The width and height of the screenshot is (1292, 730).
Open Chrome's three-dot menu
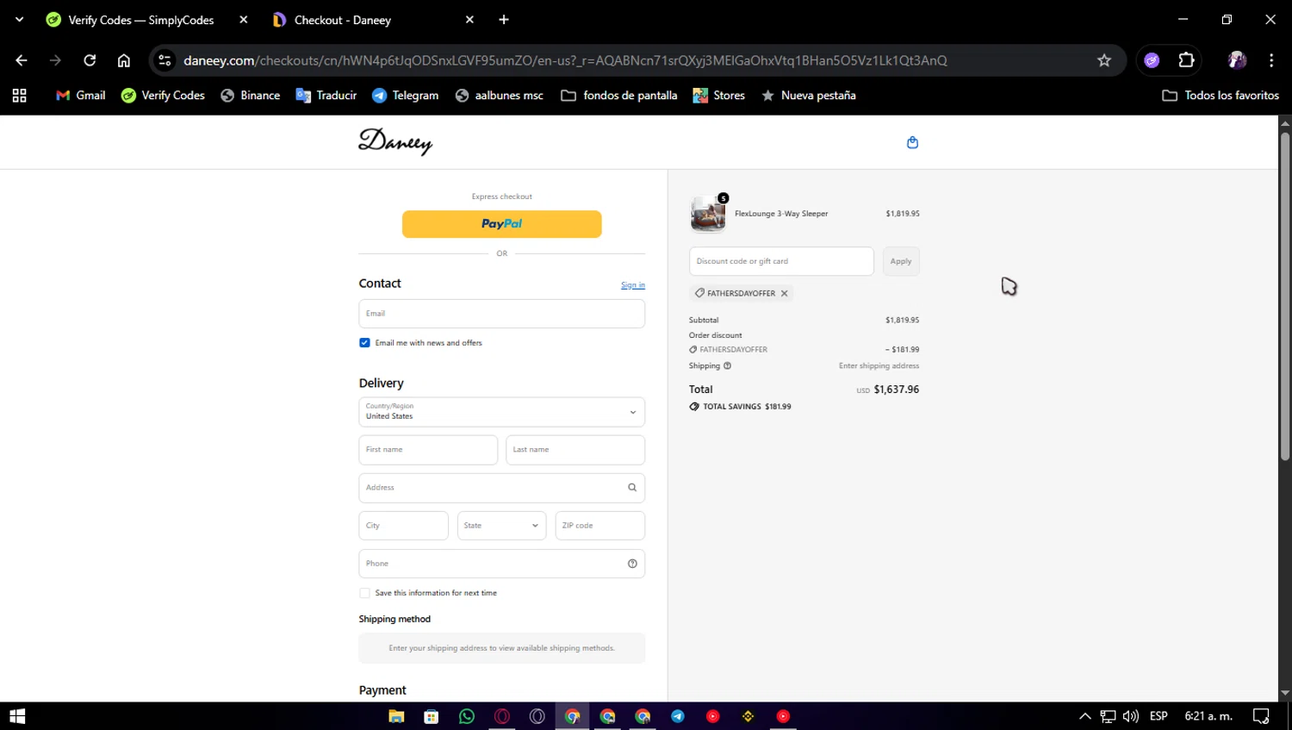(1271, 60)
